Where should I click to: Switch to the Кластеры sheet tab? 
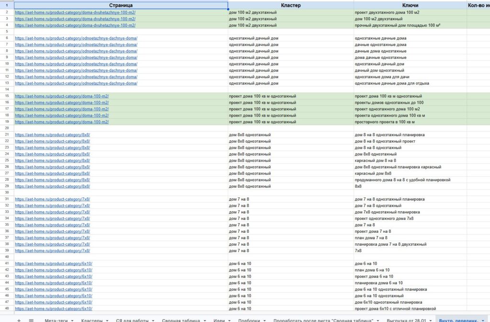[92, 320]
